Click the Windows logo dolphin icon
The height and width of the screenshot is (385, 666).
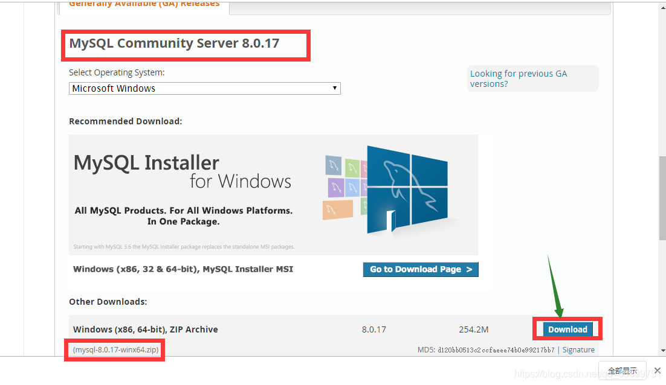pos(407,189)
